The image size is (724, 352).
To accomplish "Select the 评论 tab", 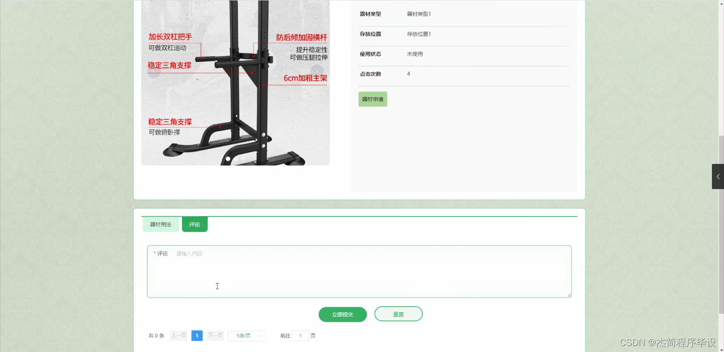I will coord(195,224).
